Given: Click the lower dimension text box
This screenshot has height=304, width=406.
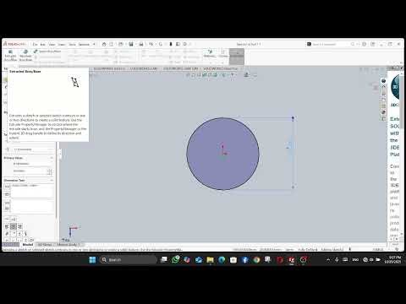Looking at the screenshot, I should [32, 206].
